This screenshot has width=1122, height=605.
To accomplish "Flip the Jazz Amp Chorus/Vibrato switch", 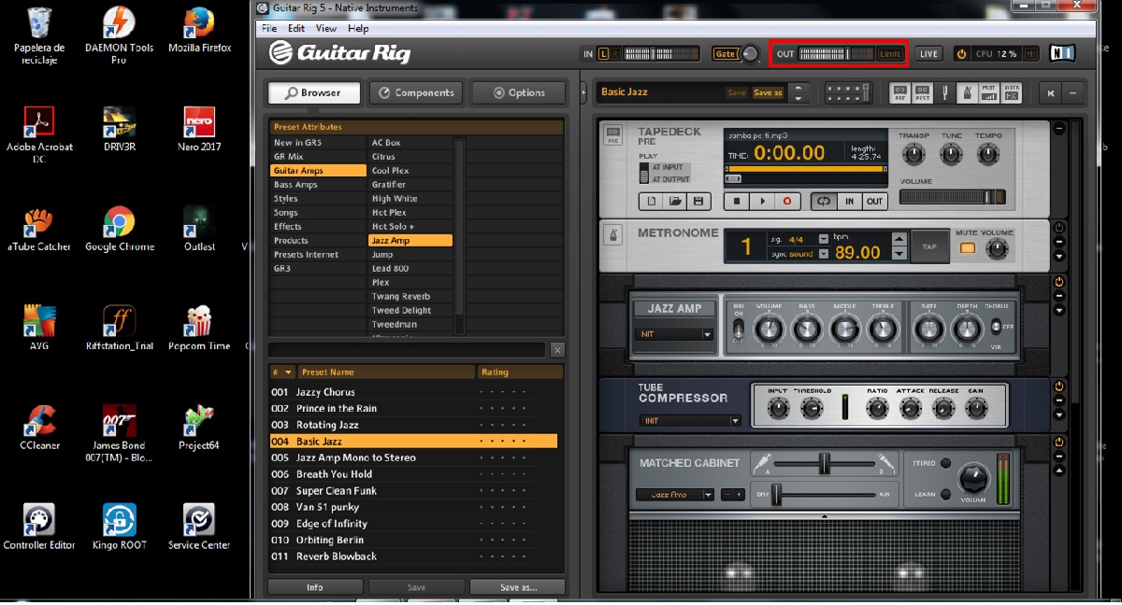I will [x=995, y=327].
